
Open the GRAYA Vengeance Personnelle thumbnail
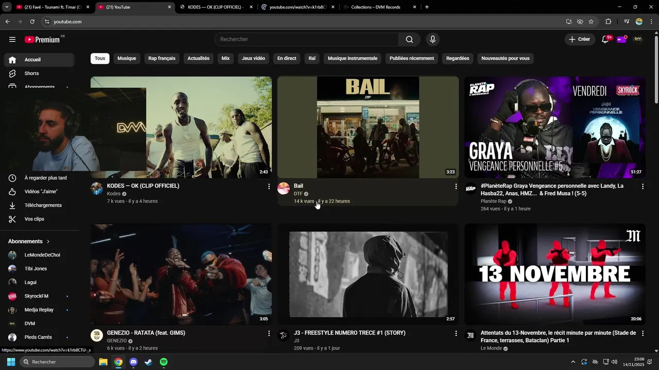pos(555,127)
